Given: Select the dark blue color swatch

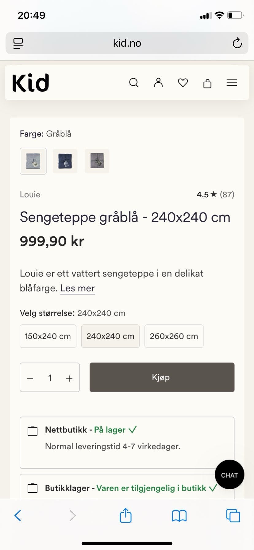Looking at the screenshot, I should (65, 161).
